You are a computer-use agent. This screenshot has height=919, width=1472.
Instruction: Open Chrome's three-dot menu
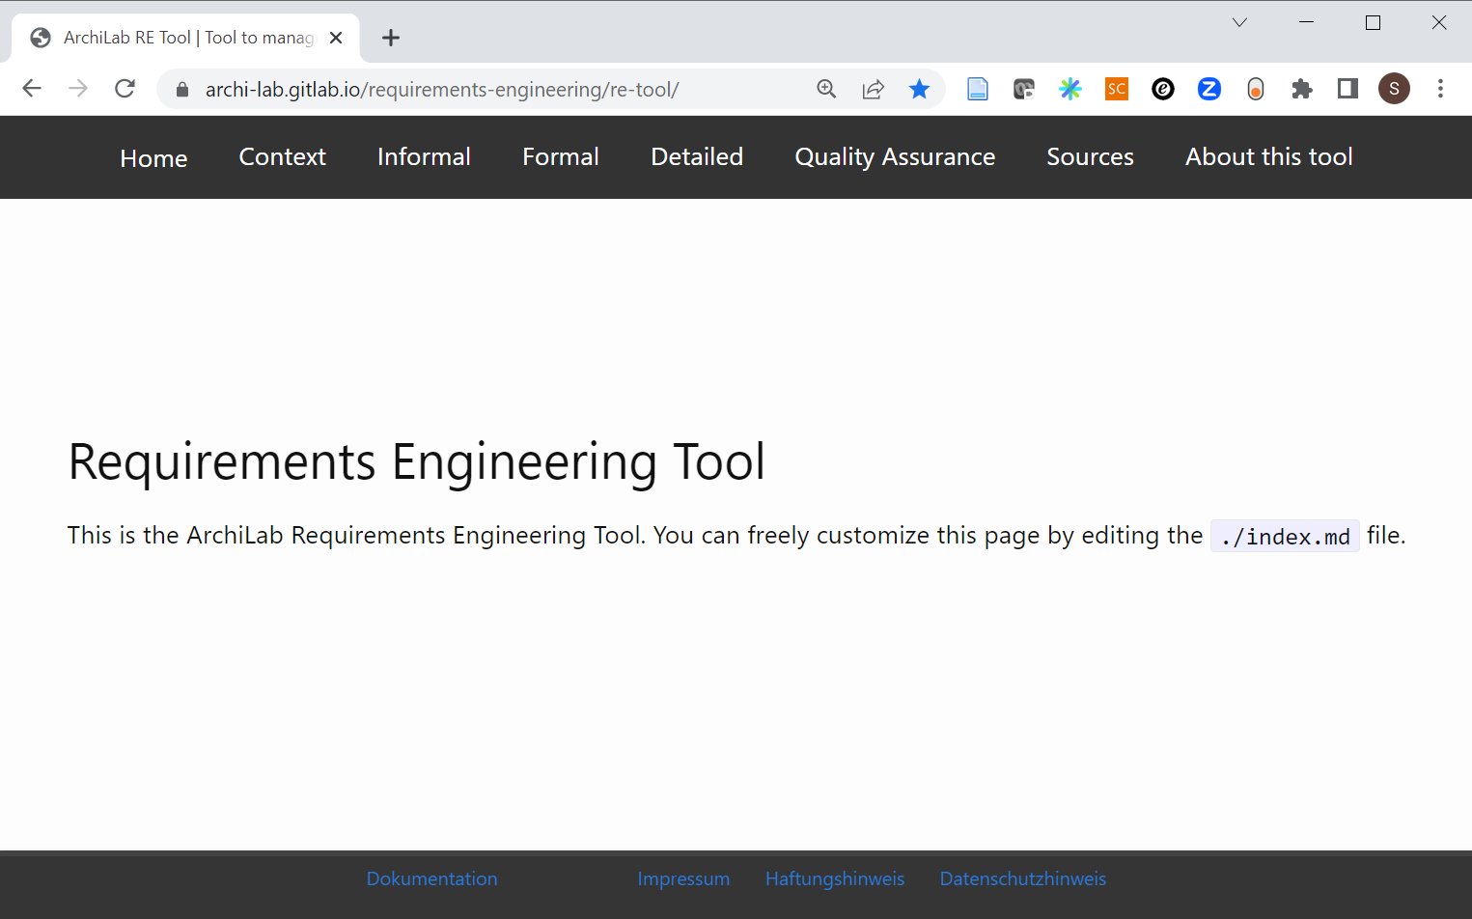(x=1440, y=89)
